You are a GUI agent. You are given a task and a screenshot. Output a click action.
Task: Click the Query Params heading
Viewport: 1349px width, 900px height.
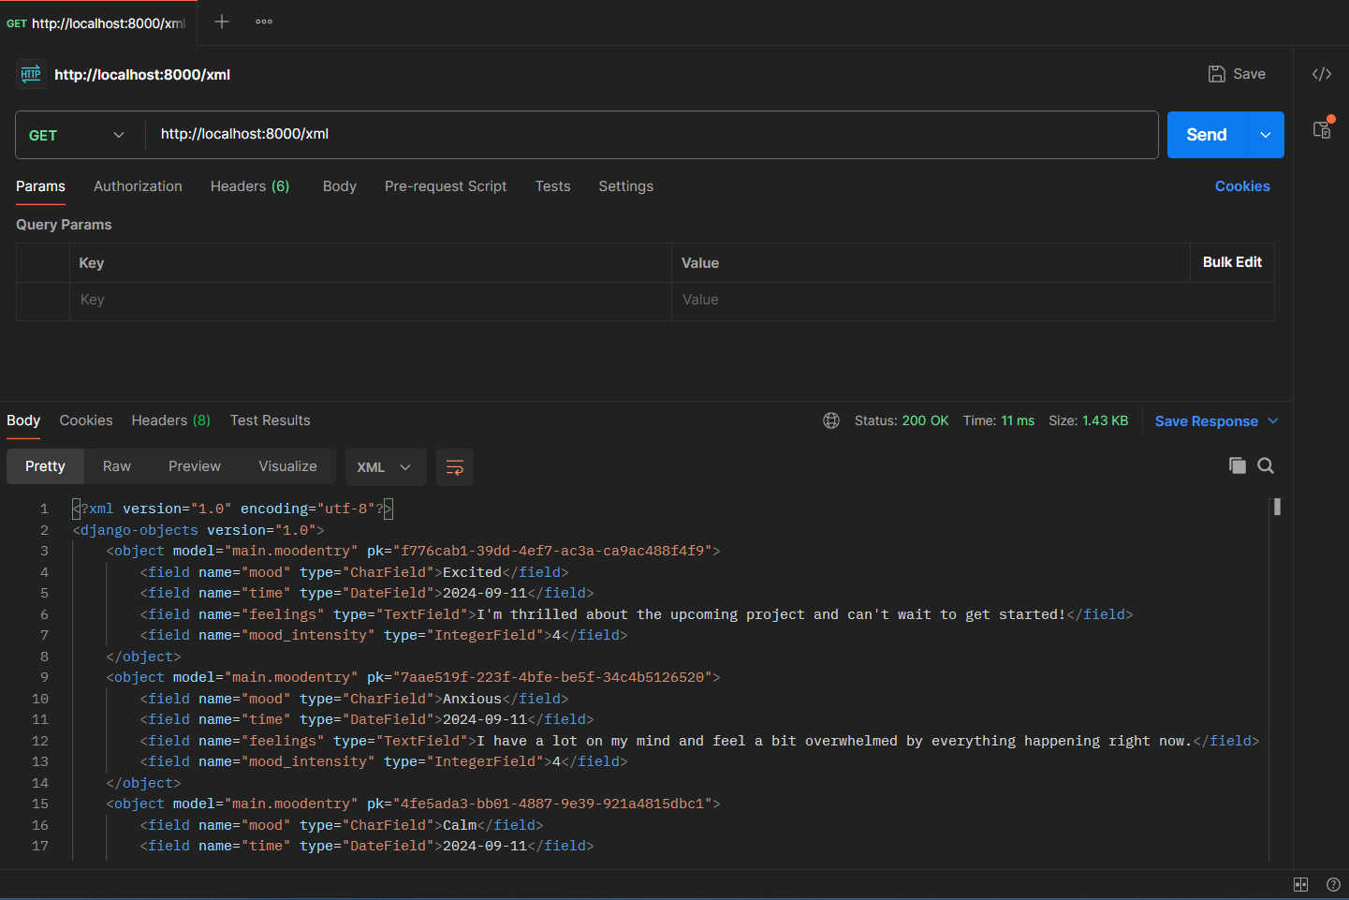coord(64,225)
